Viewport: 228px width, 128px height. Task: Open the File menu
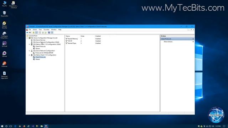30,30
